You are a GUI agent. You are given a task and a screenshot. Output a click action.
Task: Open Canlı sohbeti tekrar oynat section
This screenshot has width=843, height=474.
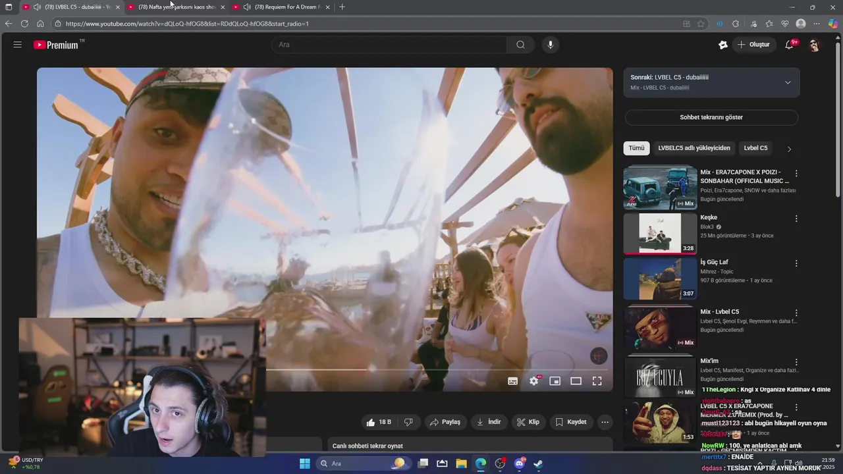pos(470,446)
